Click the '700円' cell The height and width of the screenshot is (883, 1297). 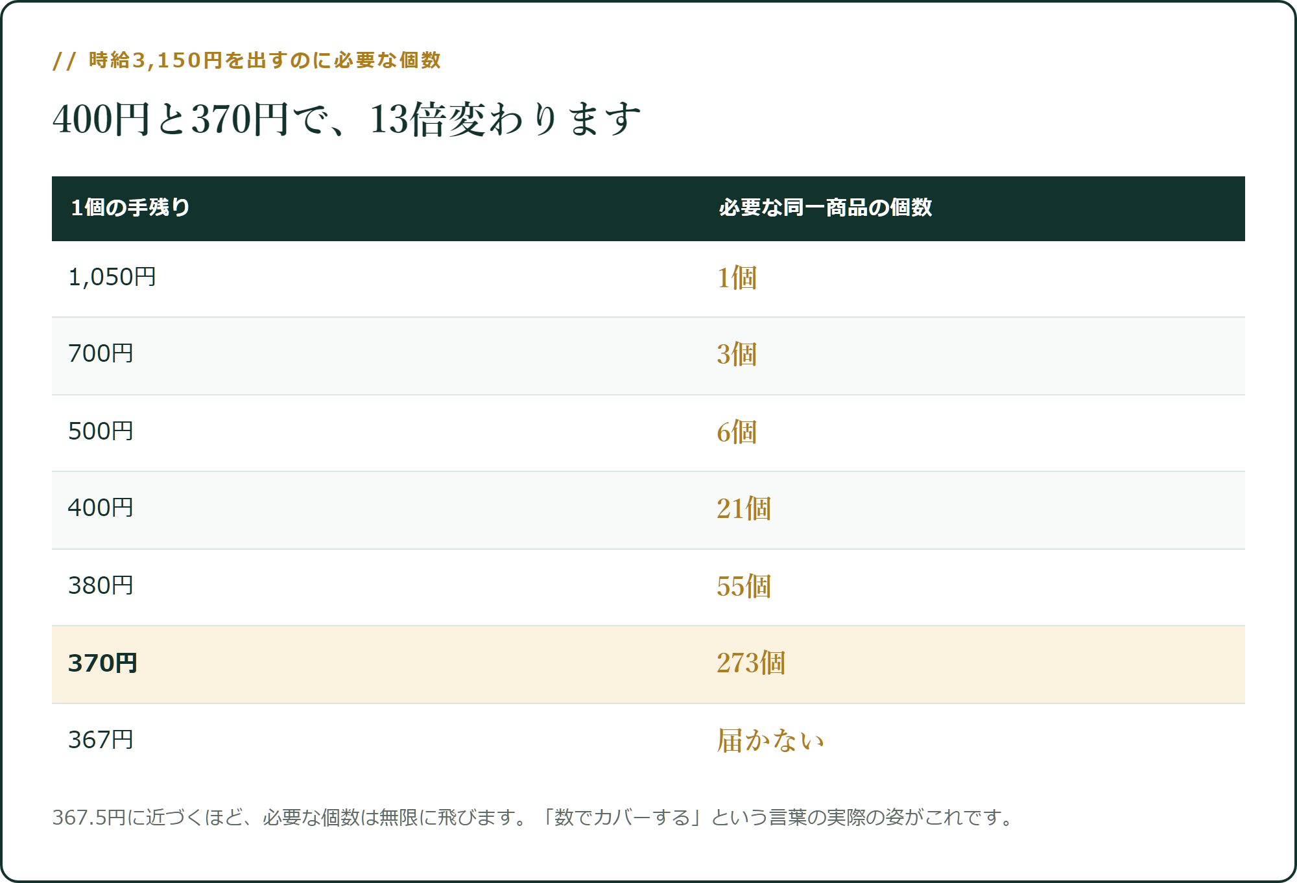[101, 354]
